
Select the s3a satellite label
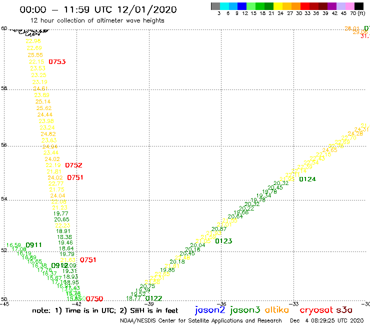(344, 310)
